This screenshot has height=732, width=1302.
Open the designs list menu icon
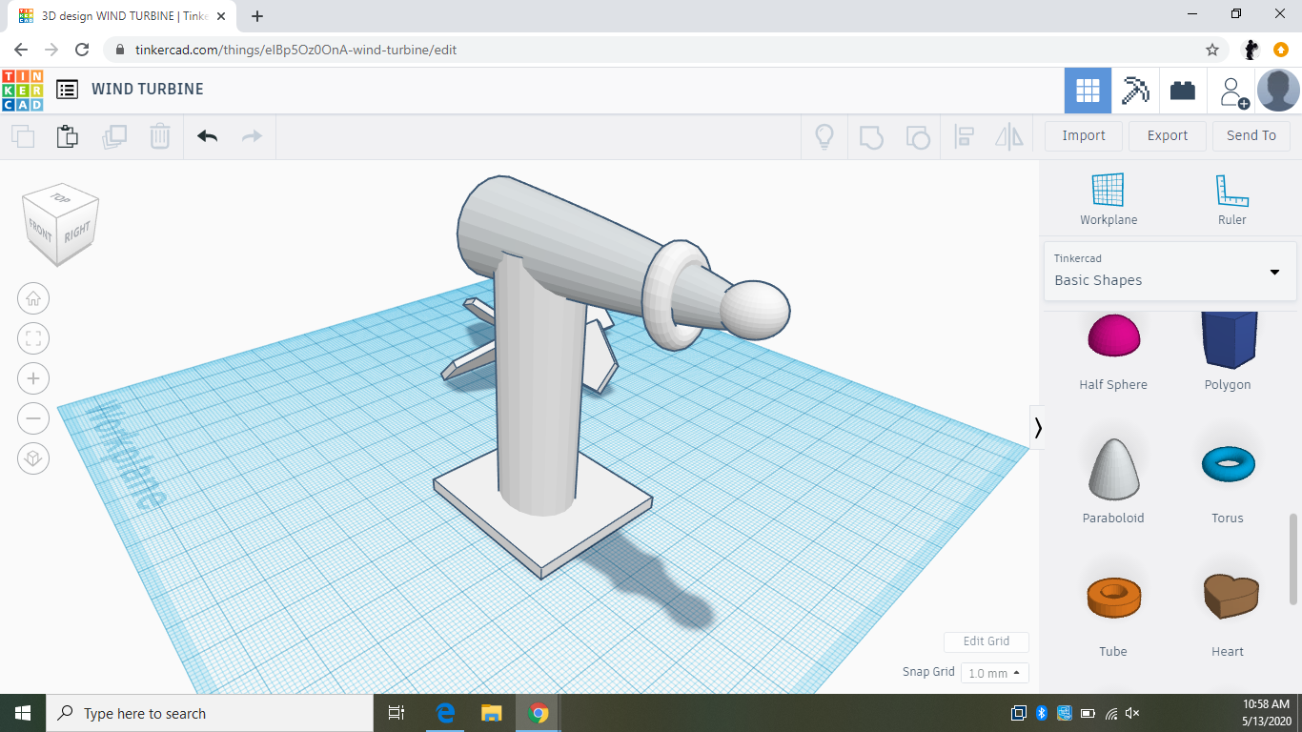67,90
